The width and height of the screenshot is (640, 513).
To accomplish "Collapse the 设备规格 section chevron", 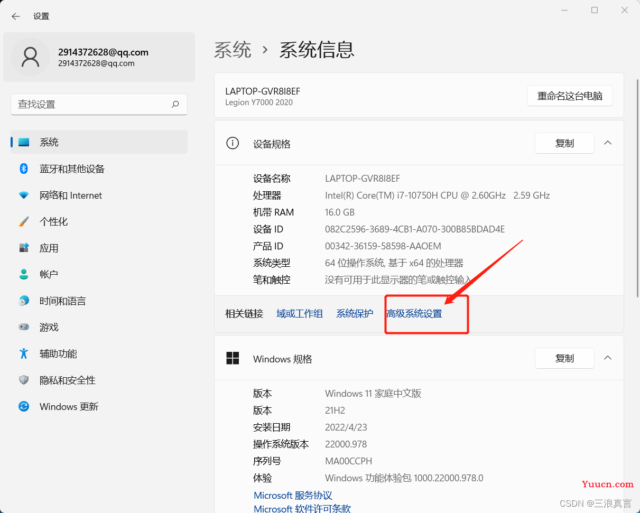I will [x=608, y=143].
